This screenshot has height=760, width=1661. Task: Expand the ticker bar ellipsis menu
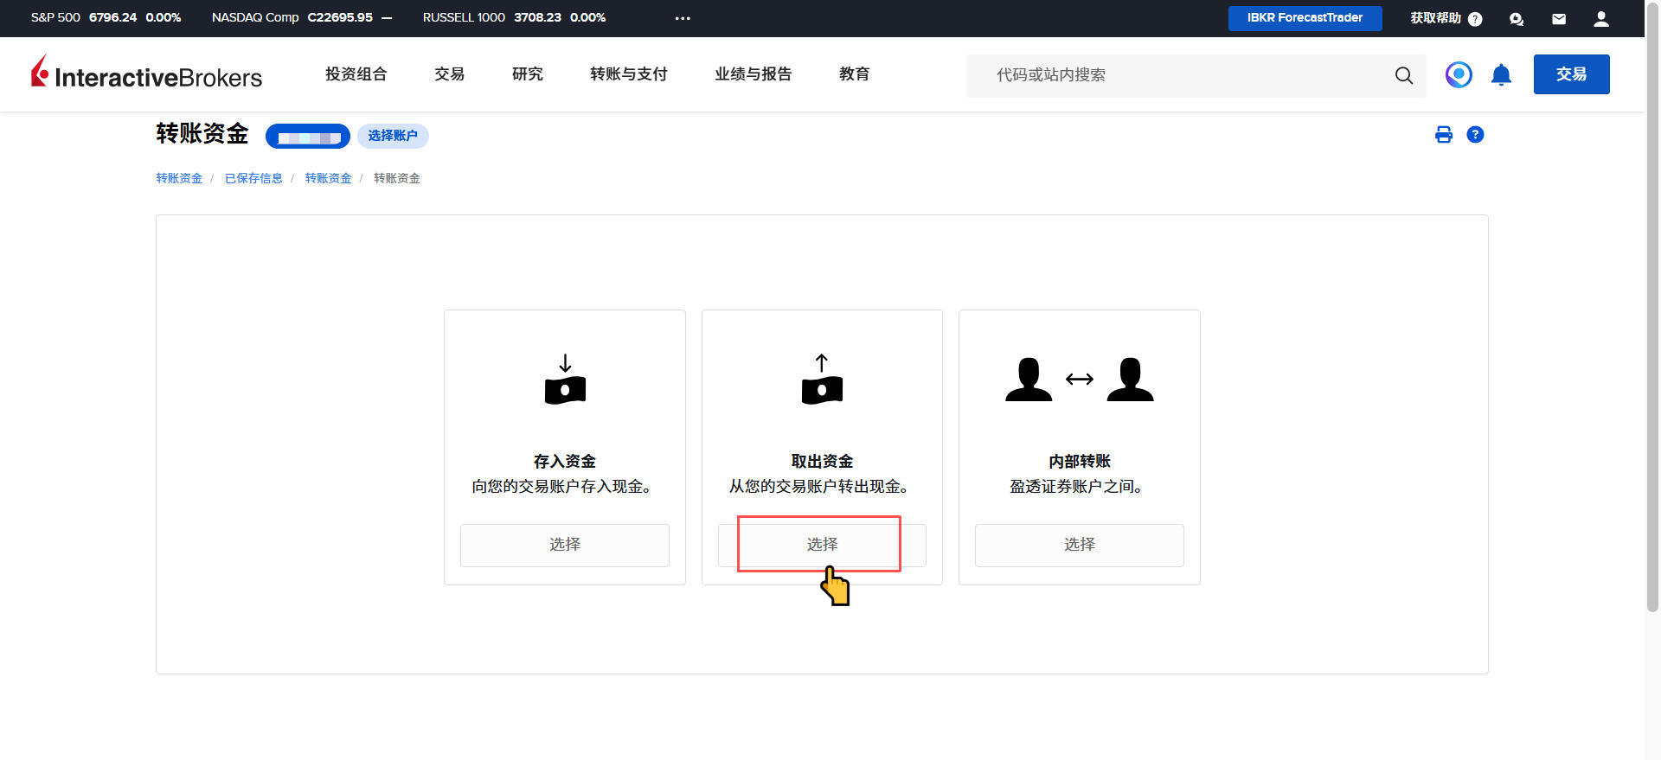[683, 18]
